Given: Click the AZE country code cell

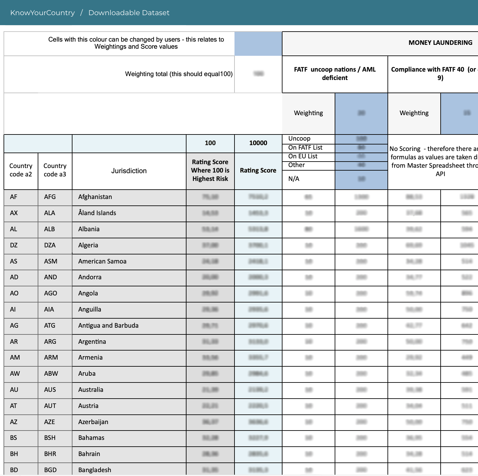Looking at the screenshot, I should tap(55, 422).
